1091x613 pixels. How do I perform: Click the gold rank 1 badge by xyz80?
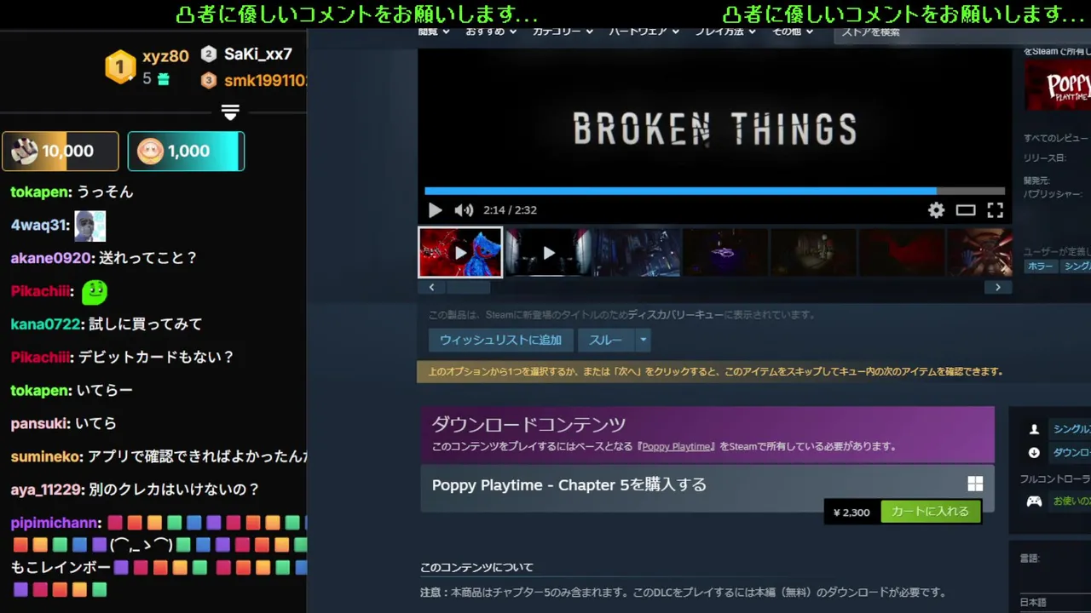click(x=120, y=66)
